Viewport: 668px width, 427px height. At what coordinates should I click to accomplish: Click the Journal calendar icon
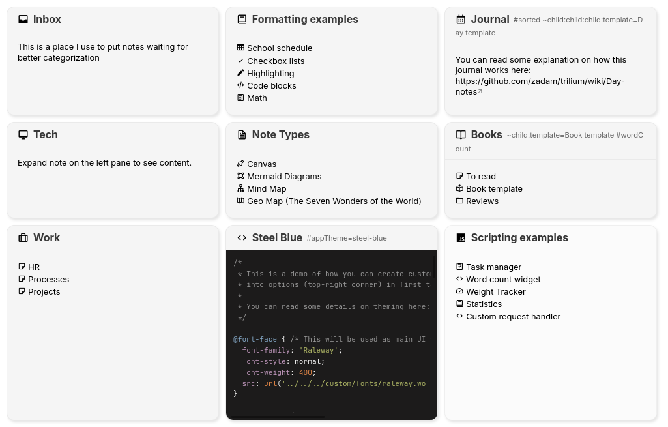(461, 20)
